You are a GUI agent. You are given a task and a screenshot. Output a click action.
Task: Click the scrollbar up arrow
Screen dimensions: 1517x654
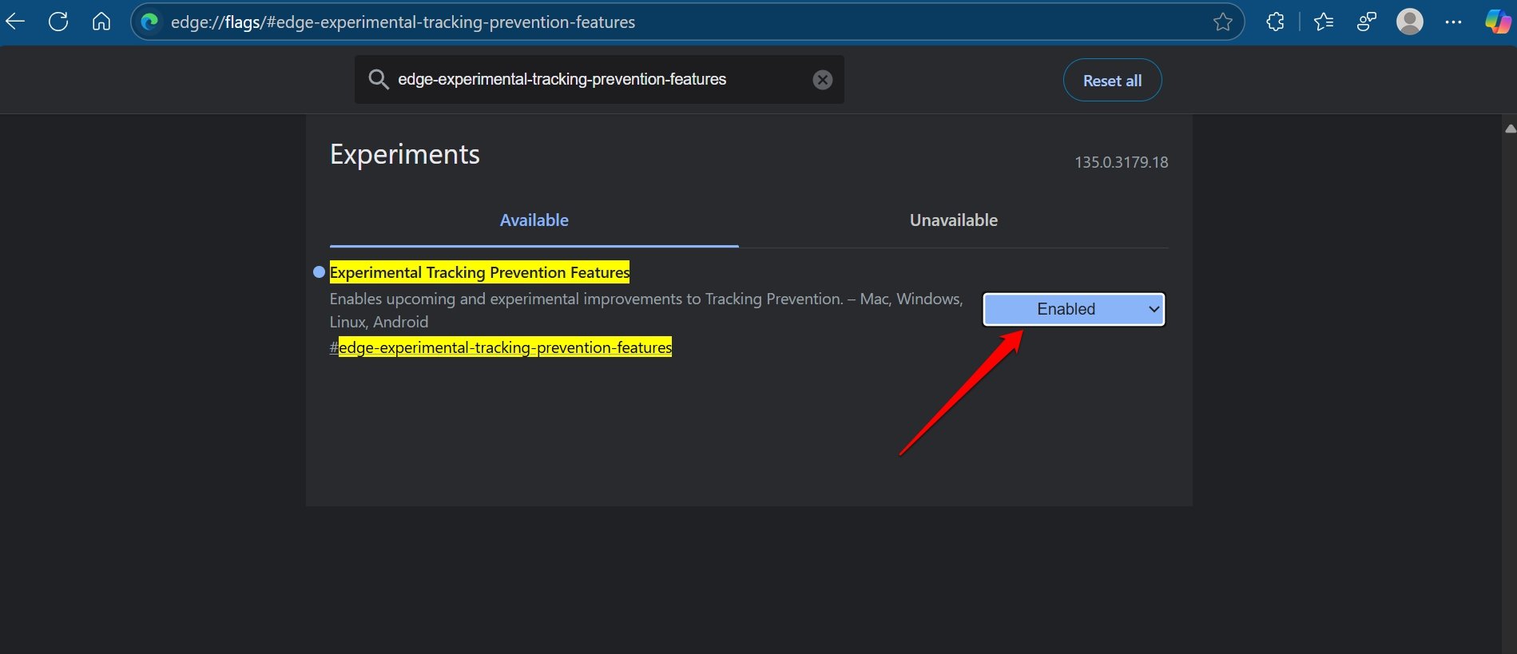1509,128
